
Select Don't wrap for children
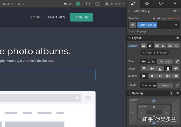149,85
